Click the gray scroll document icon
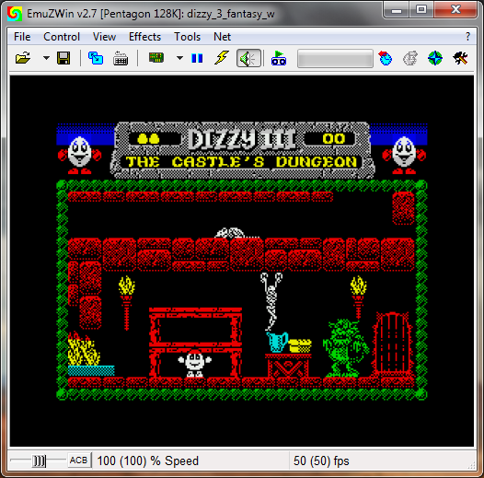 (410, 58)
